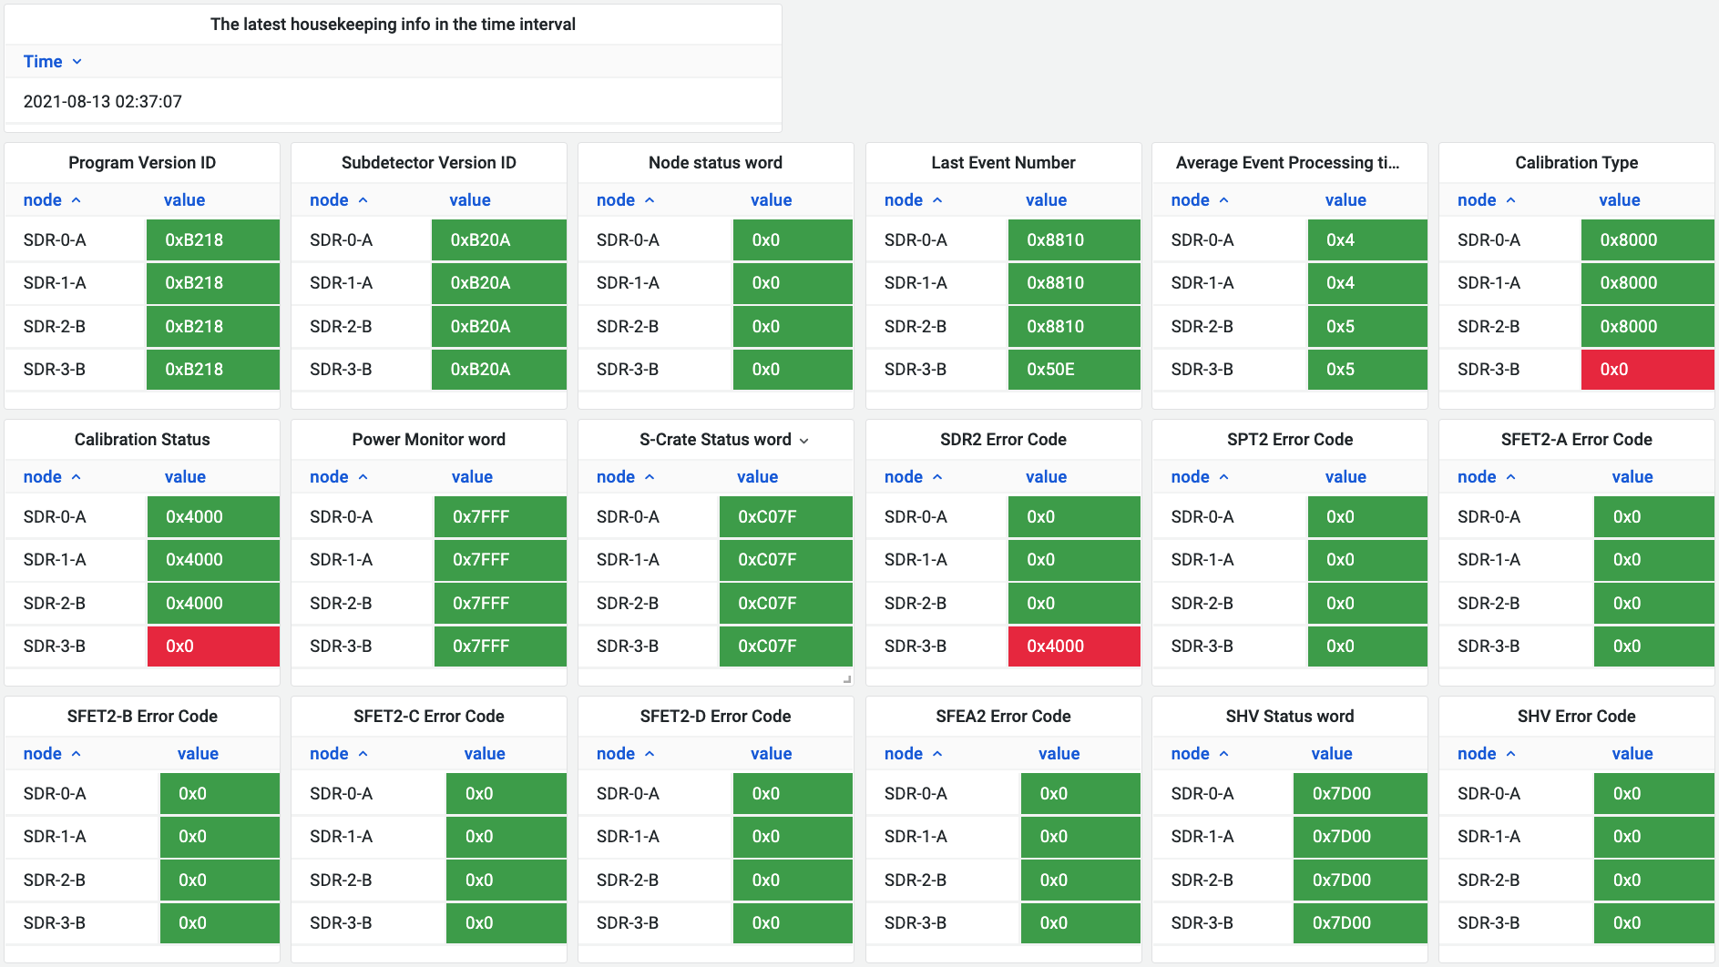Click SDR-1-A 0x0 in SPT2 Error Code
The image size is (1719, 967).
pos(1367,560)
